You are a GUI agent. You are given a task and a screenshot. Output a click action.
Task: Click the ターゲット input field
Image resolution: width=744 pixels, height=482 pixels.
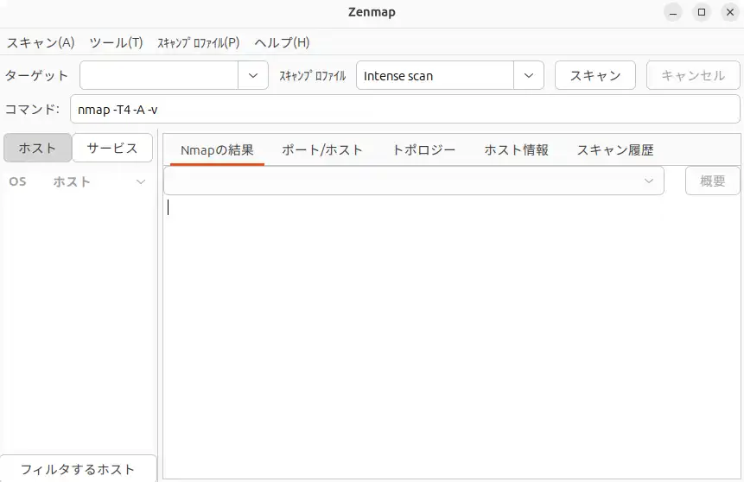point(159,75)
